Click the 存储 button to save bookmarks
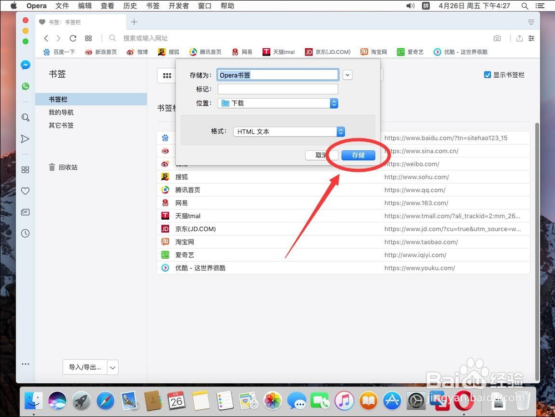This screenshot has width=555, height=417. click(359, 155)
